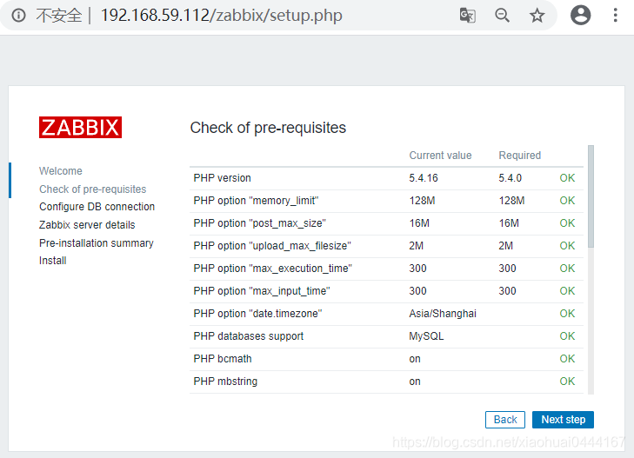Click the zoom magnifier icon in address bar
The width and height of the screenshot is (634, 458).
(x=502, y=16)
